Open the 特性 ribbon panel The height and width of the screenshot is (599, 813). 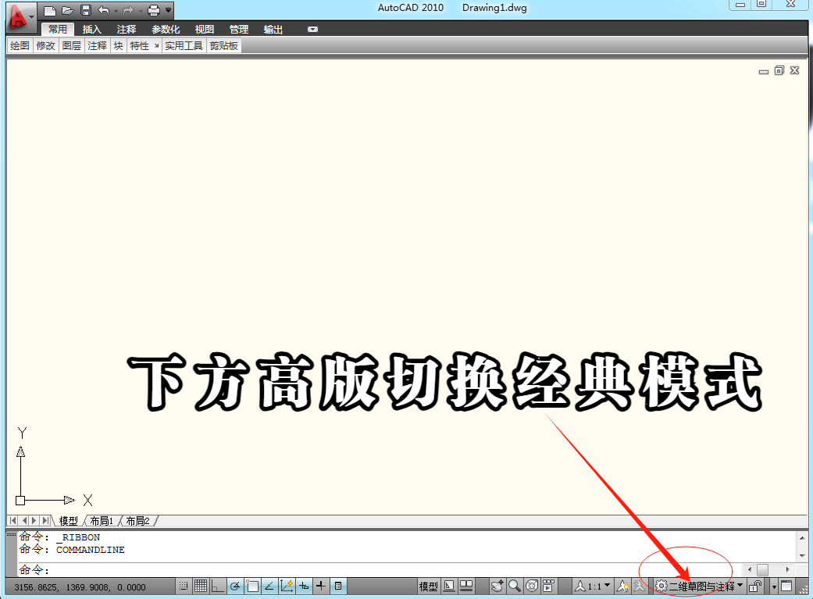click(x=140, y=45)
